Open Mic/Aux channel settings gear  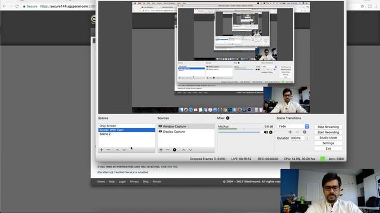(271, 132)
